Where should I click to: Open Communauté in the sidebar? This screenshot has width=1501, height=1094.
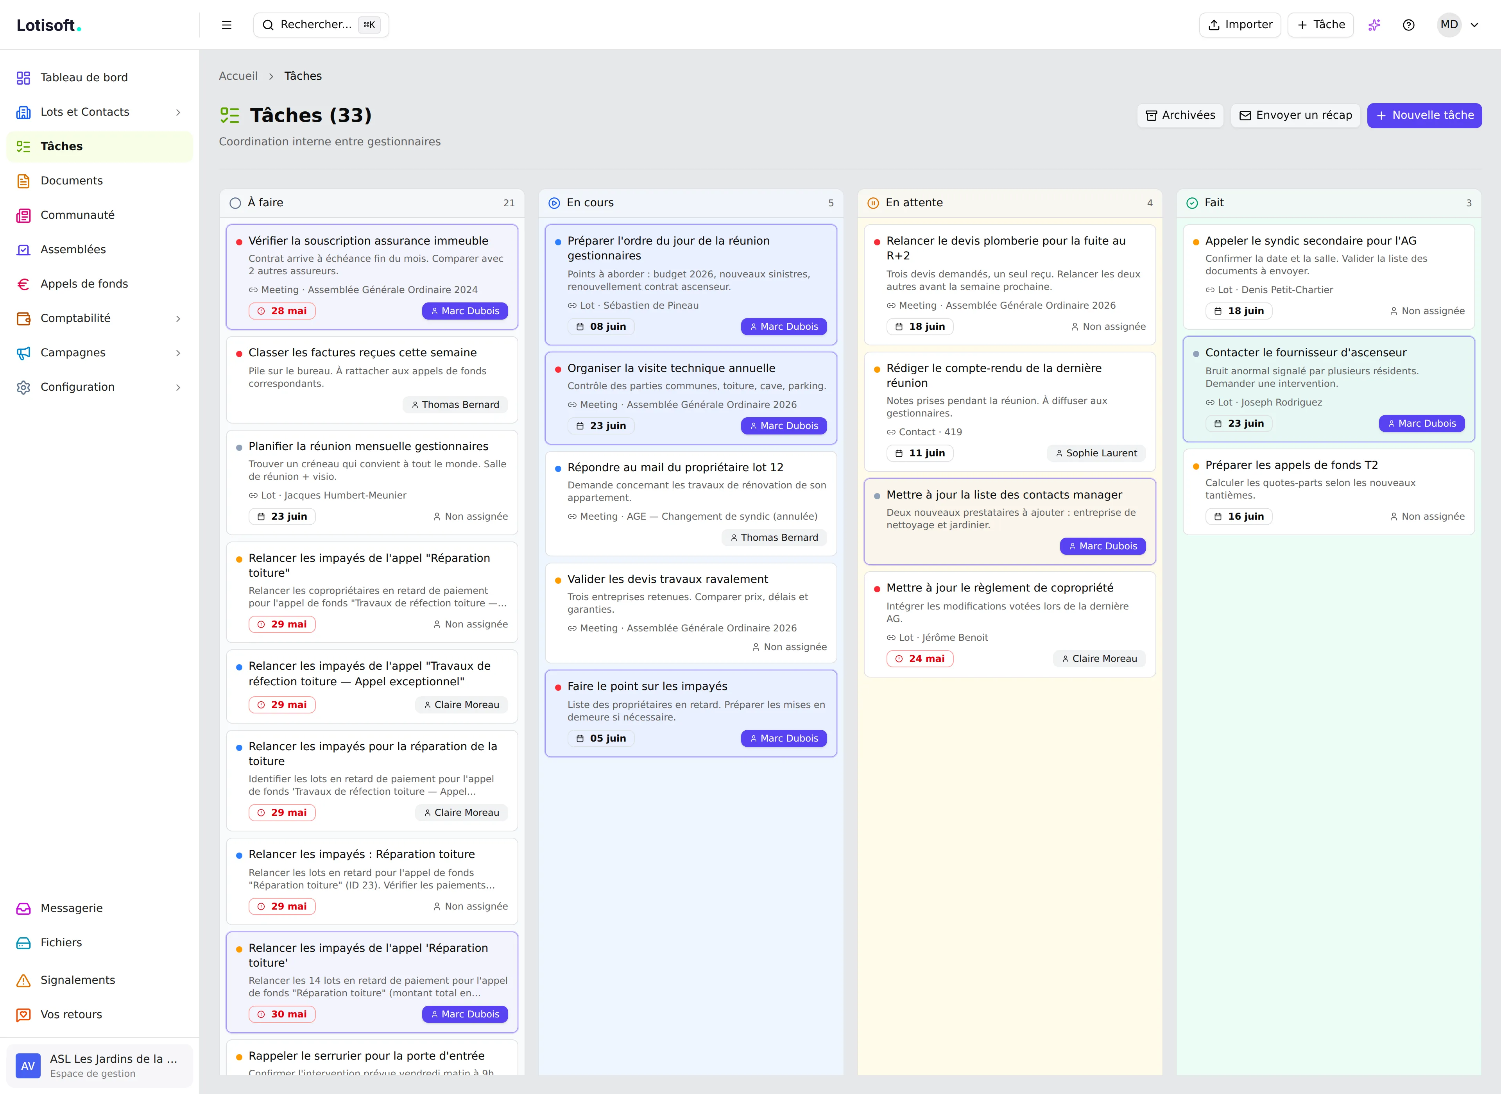99,215
